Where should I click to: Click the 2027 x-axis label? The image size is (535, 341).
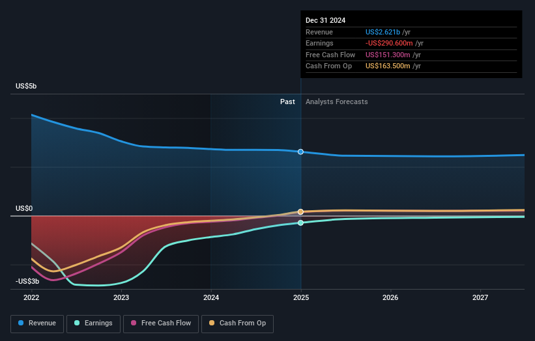pos(480,298)
